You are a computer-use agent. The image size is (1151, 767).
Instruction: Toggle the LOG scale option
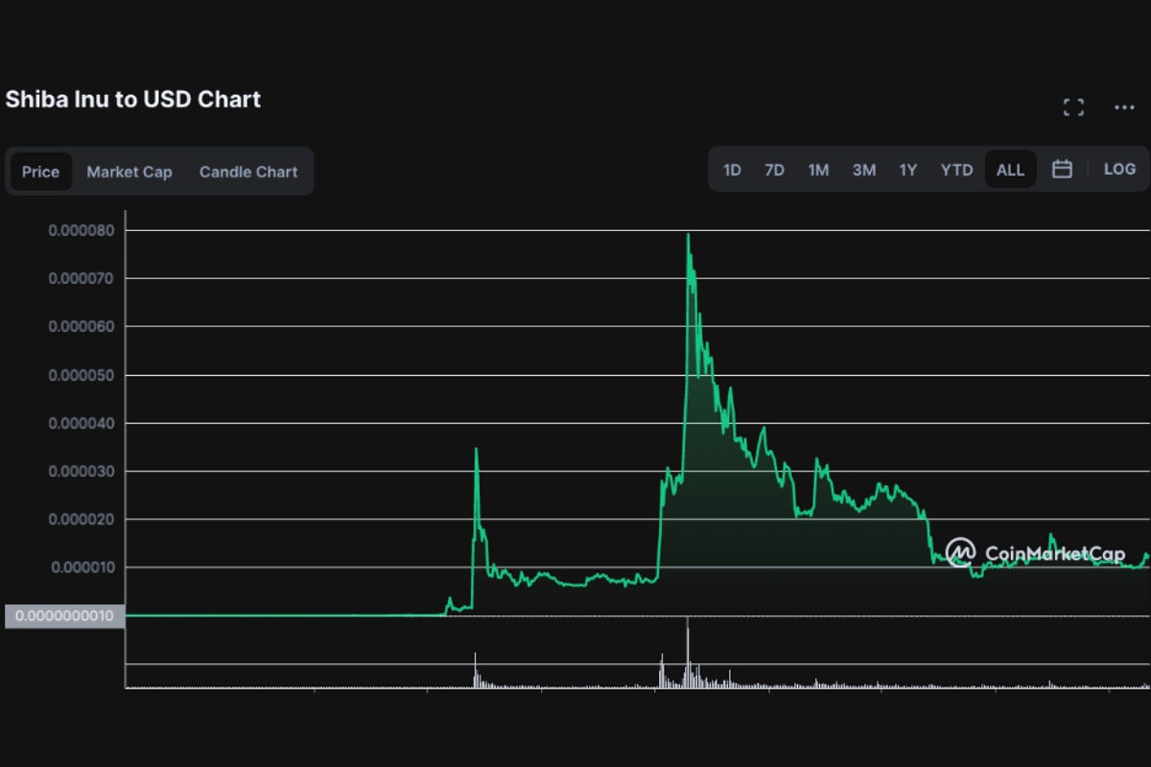pos(1119,169)
